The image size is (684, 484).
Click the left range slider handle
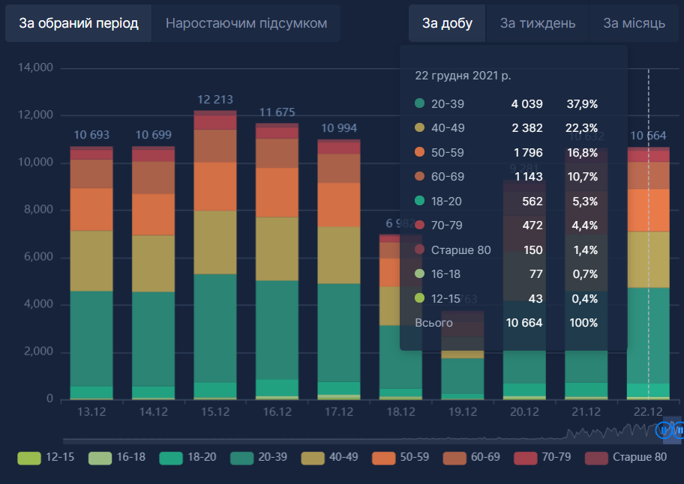click(x=663, y=430)
